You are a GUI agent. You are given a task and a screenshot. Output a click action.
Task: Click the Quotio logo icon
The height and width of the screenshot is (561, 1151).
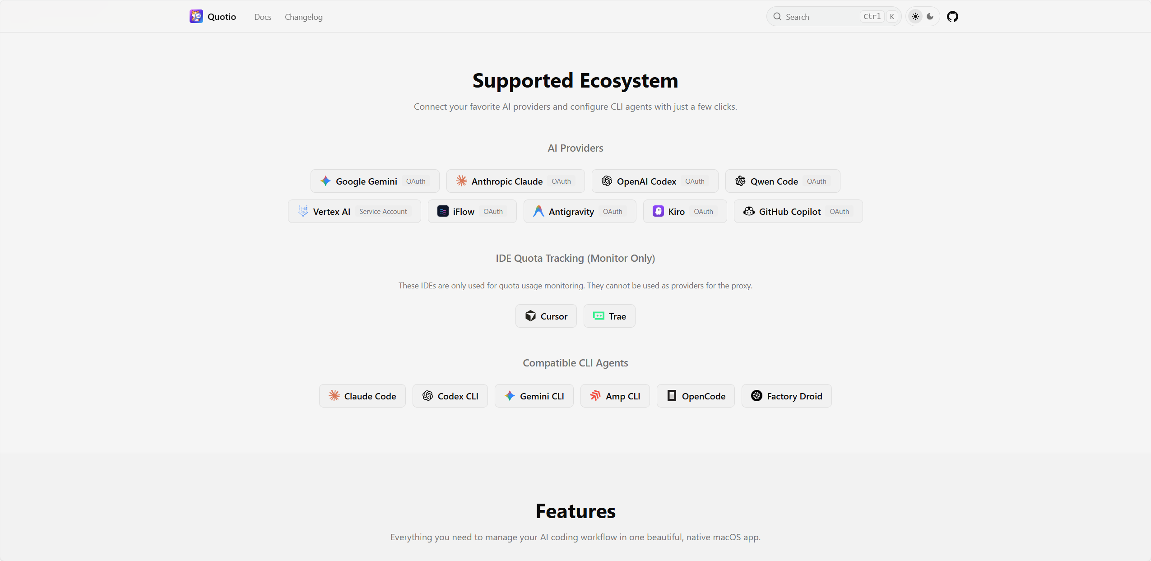(196, 17)
